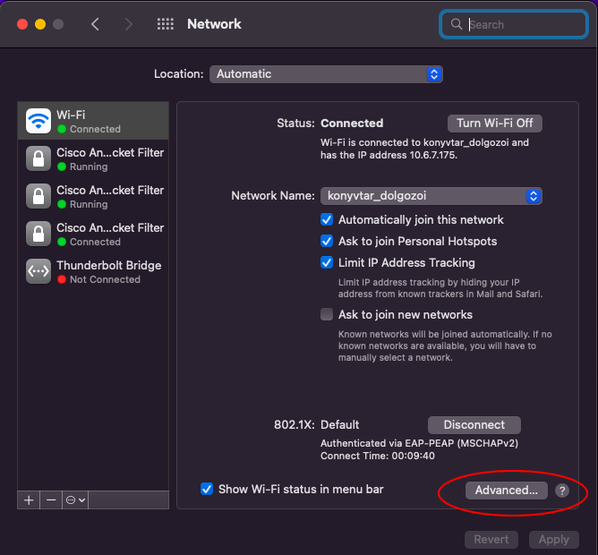
Task: Select the Thunderbolt Bridge service icon
Action: [x=38, y=271]
